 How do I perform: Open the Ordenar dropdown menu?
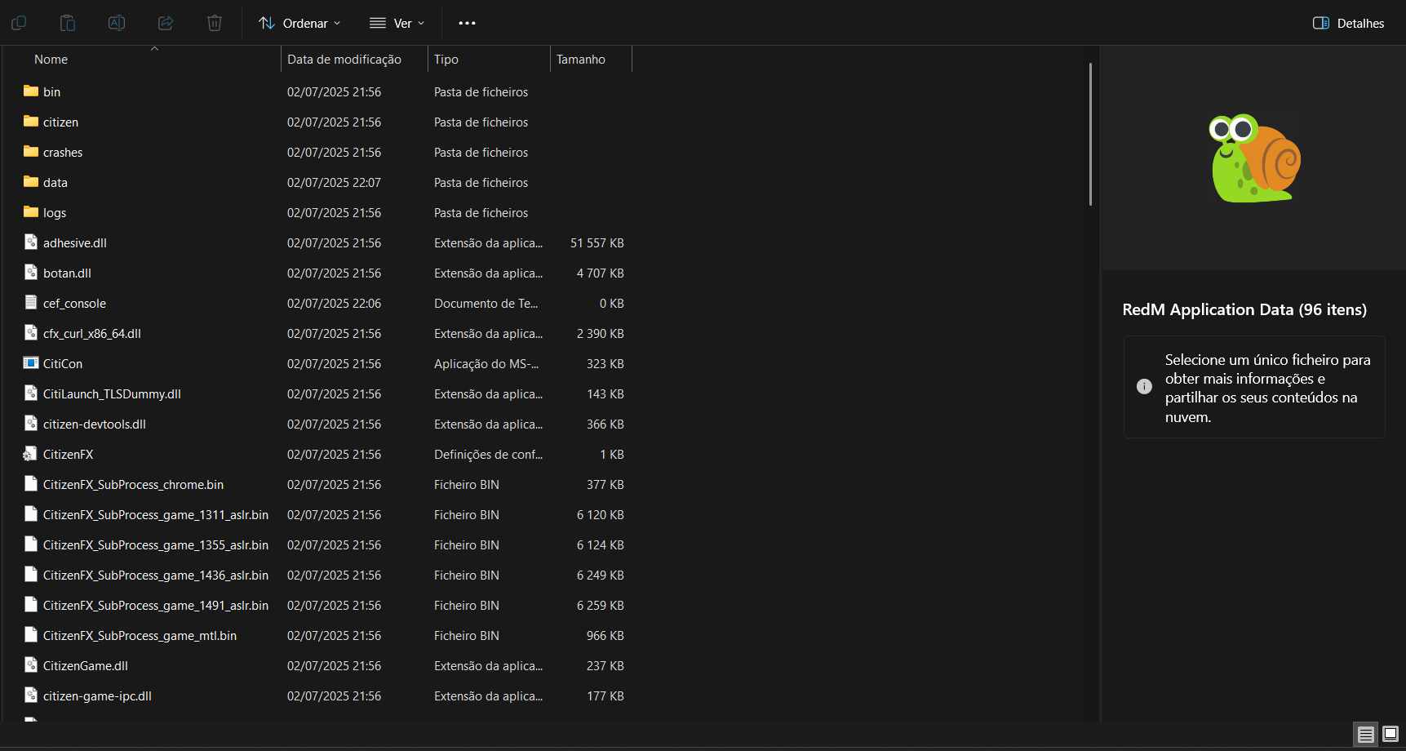299,23
